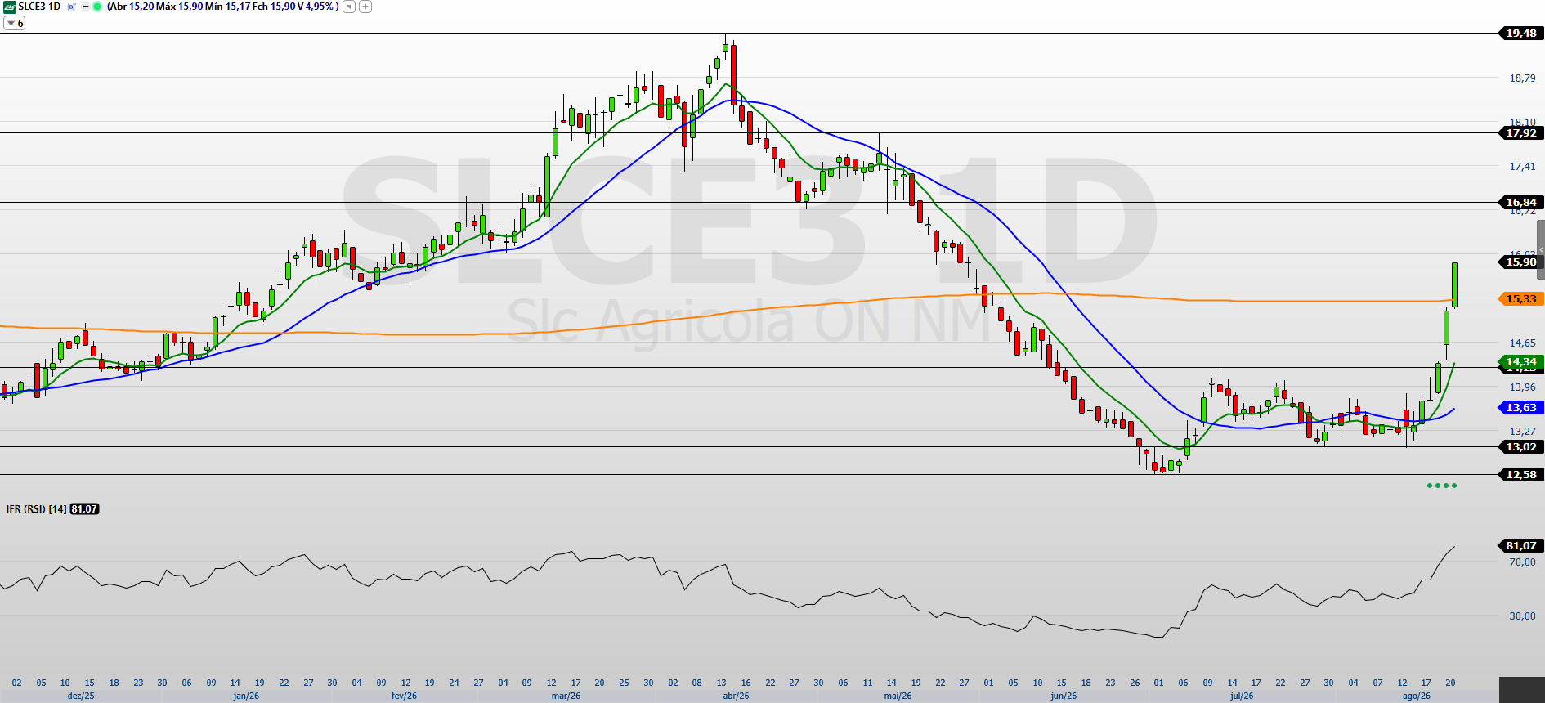Click the dark corner box at the bottom-right of the axis
The image size is (1545, 703).
pyautogui.click(x=1522, y=690)
